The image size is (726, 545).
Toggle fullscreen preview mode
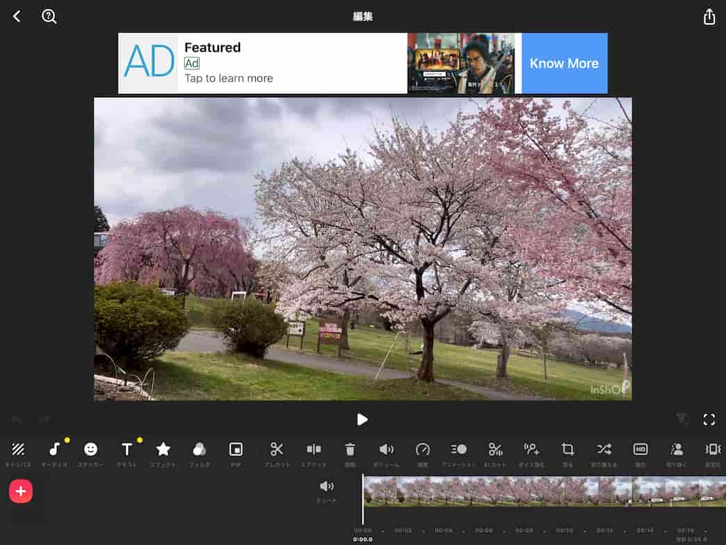pyautogui.click(x=709, y=419)
